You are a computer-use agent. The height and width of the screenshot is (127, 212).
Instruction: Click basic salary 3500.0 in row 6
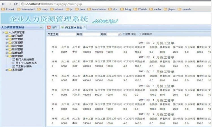point(87,123)
